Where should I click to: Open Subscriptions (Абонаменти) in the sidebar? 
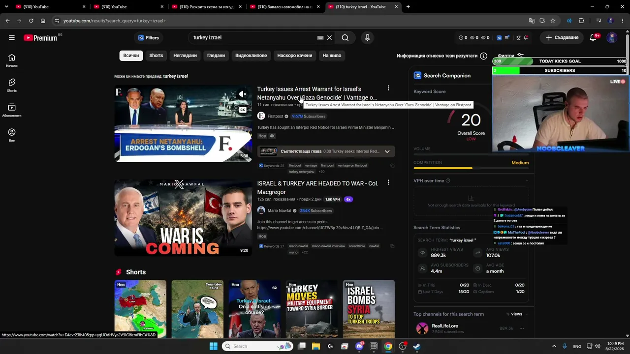point(12,110)
